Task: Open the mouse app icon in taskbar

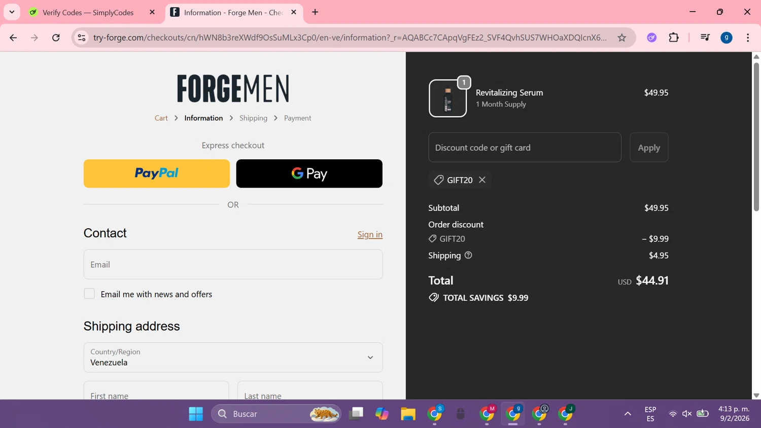Action: pyautogui.click(x=461, y=414)
